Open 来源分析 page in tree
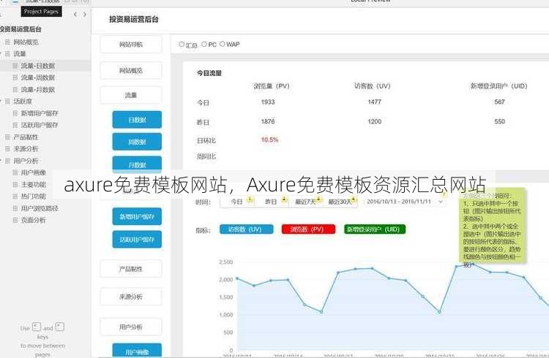This screenshot has height=358, width=549. coord(26,149)
